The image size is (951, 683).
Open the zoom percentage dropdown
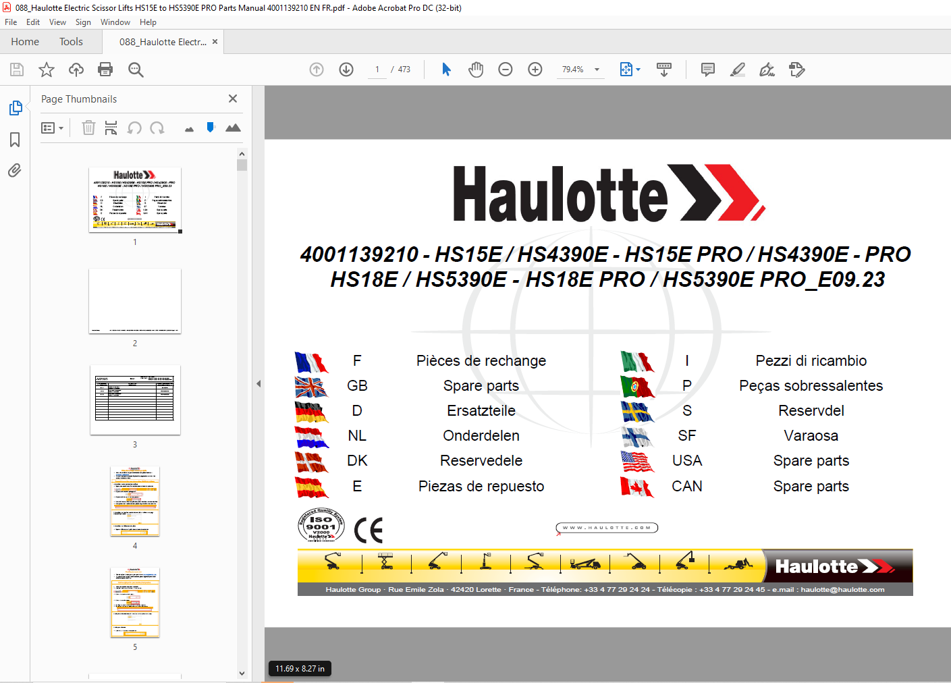coord(597,70)
